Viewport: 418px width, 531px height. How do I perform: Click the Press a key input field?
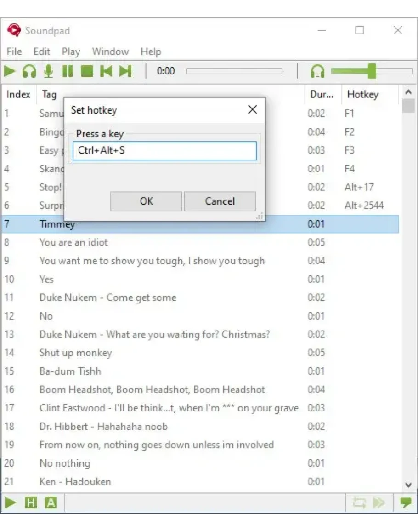(164, 151)
